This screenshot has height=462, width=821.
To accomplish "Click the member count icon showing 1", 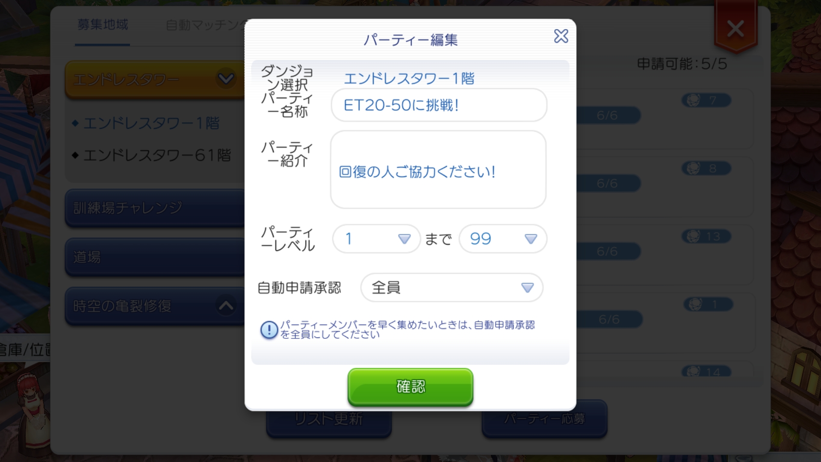I will pyautogui.click(x=708, y=305).
